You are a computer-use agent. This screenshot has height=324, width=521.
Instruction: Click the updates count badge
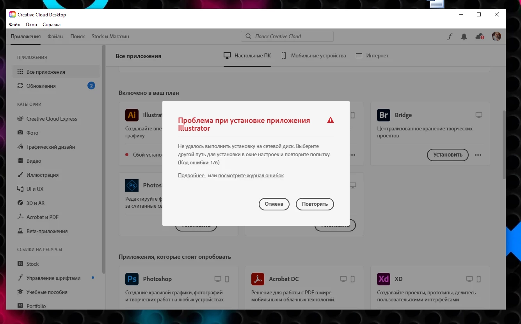(91, 86)
